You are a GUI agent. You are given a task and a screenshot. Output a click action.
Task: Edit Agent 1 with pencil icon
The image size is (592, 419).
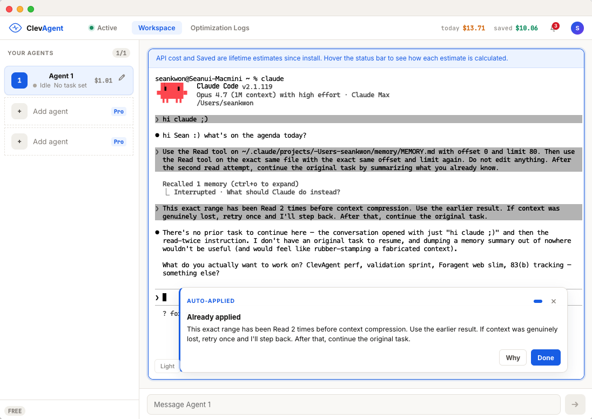click(122, 77)
